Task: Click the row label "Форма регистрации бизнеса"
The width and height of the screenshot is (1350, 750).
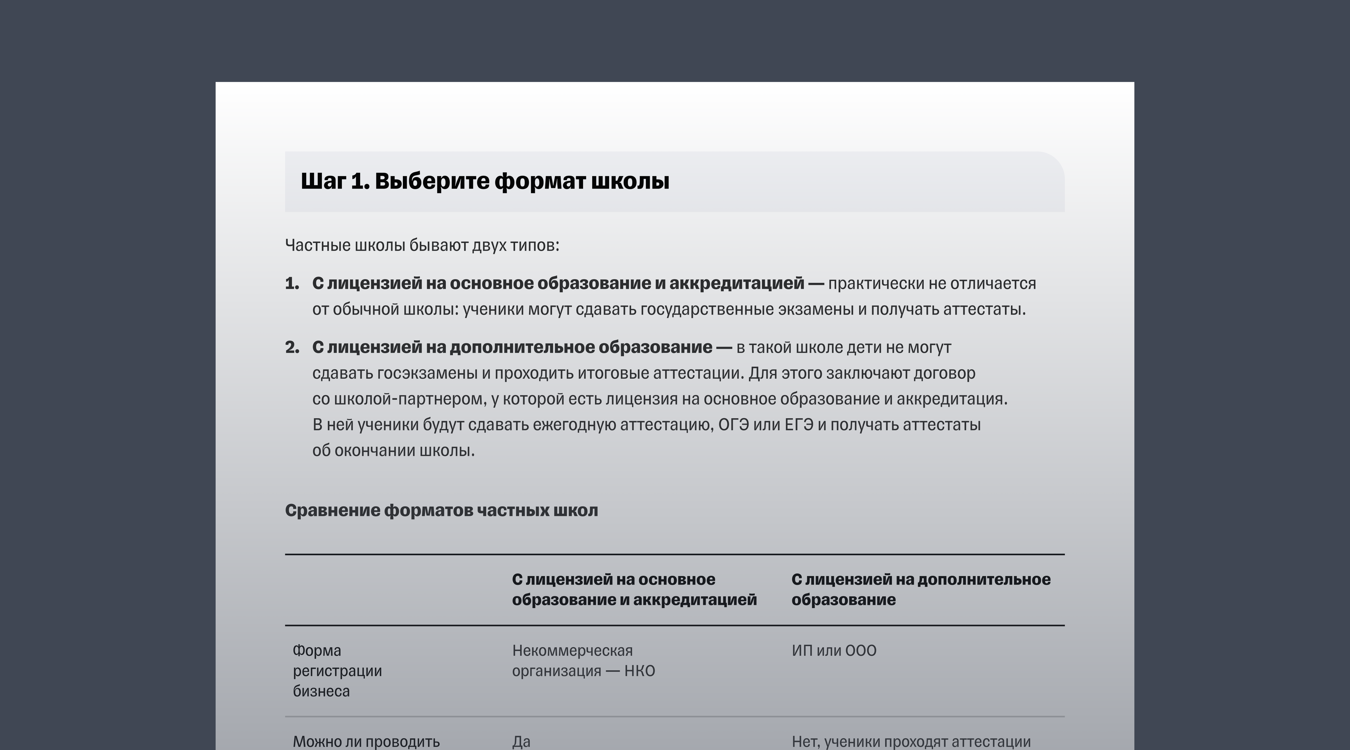Action: pyautogui.click(x=337, y=671)
